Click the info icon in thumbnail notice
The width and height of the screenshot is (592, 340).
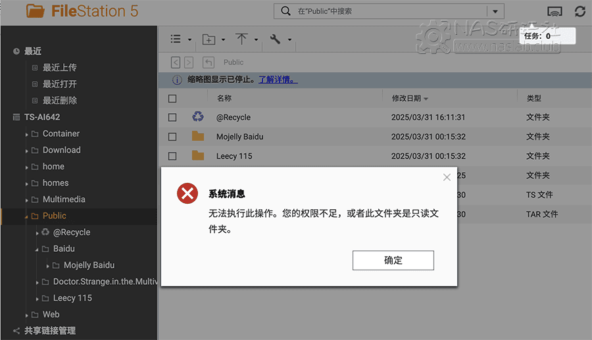point(177,80)
